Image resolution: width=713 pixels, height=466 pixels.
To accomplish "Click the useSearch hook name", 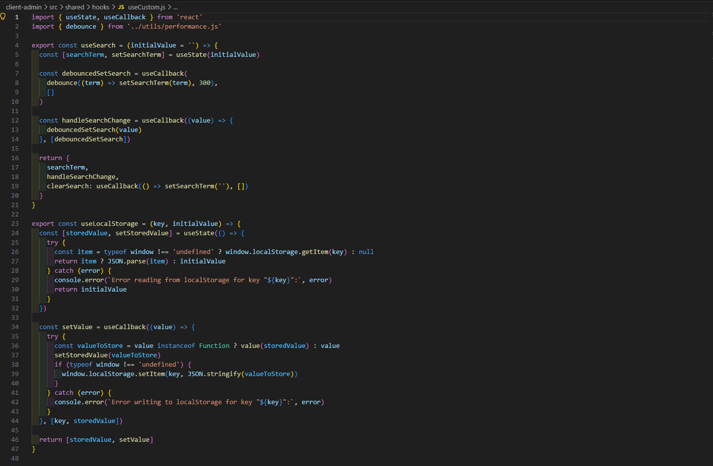I will (98, 45).
